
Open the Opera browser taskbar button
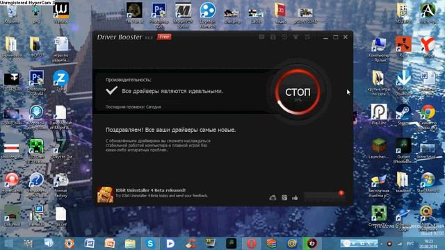click(x=252, y=244)
